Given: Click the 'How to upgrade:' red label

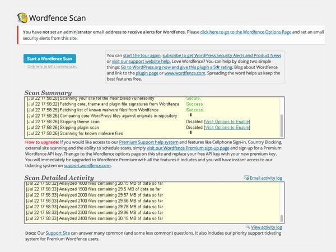Looking at the screenshot, I should 42,142.
